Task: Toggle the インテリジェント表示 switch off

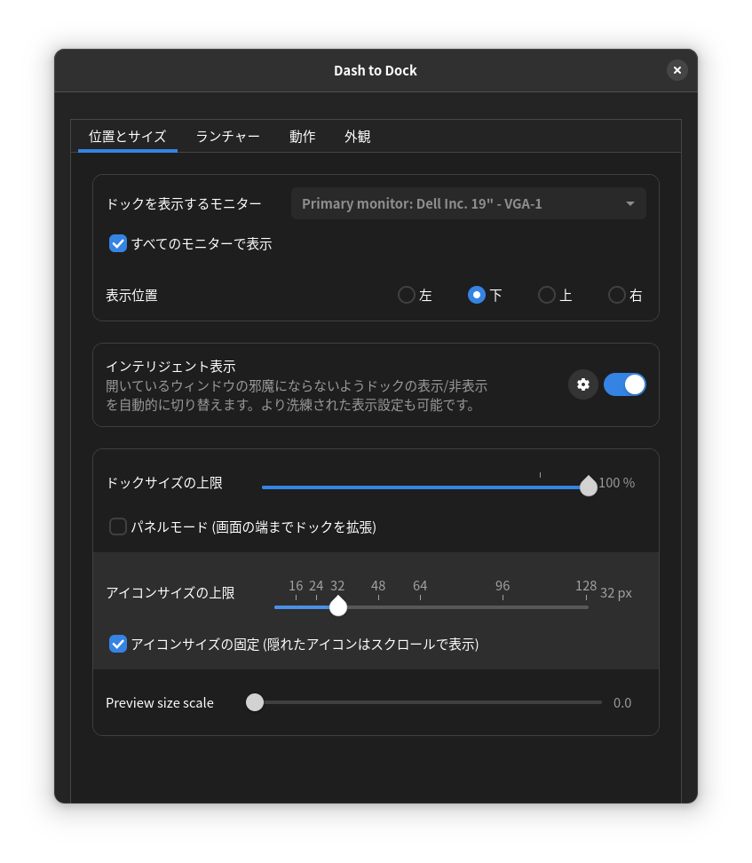Action: tap(625, 384)
